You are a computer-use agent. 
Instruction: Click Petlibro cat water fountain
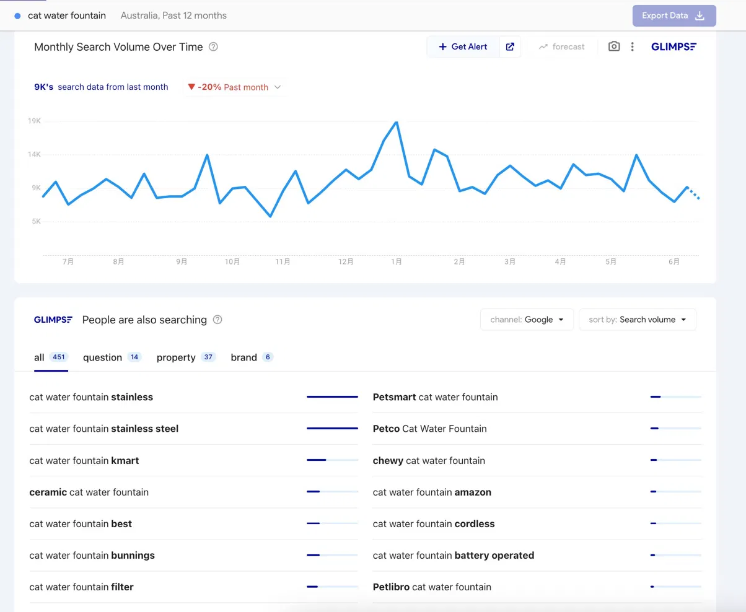[432, 587]
